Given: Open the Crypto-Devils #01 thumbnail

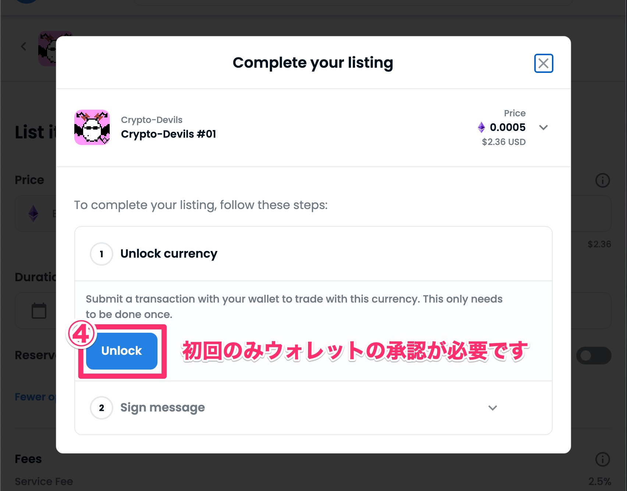Looking at the screenshot, I should [x=92, y=127].
